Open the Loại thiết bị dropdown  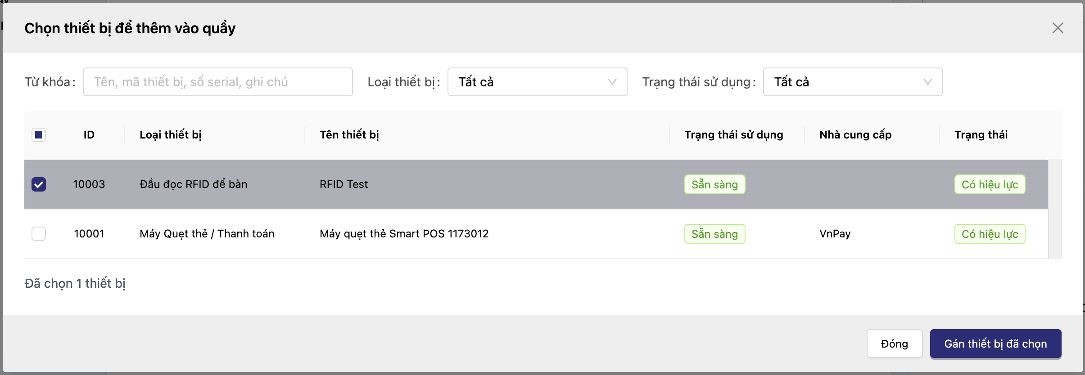click(x=537, y=82)
